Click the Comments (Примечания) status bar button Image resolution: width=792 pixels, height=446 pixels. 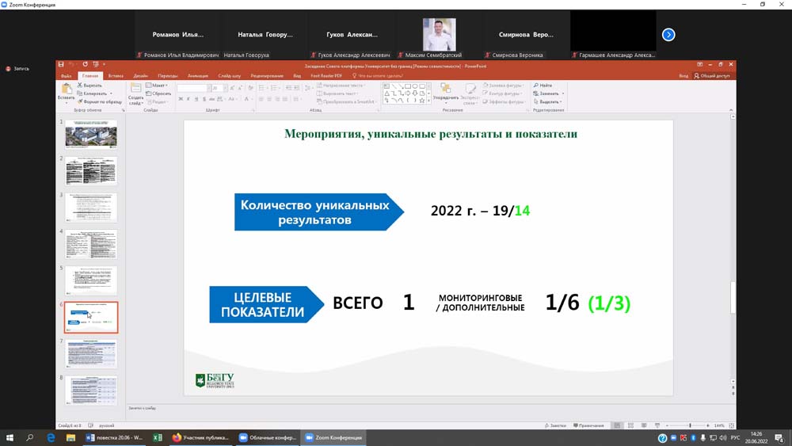(x=588, y=425)
